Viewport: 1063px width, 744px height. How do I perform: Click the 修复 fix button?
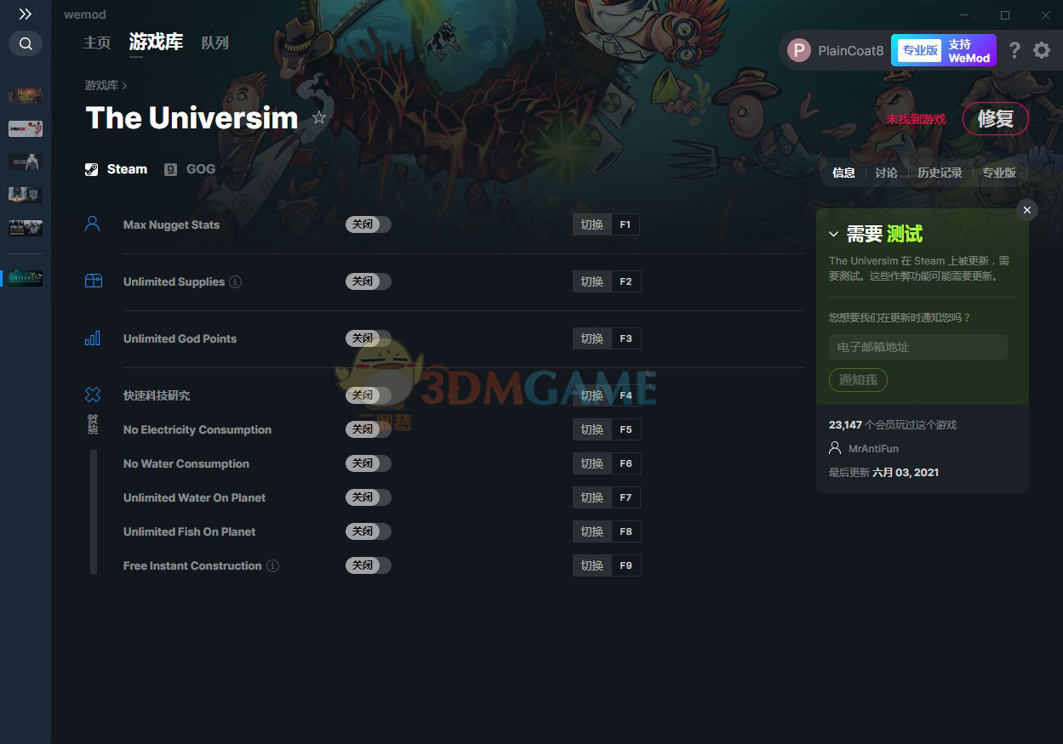995,119
